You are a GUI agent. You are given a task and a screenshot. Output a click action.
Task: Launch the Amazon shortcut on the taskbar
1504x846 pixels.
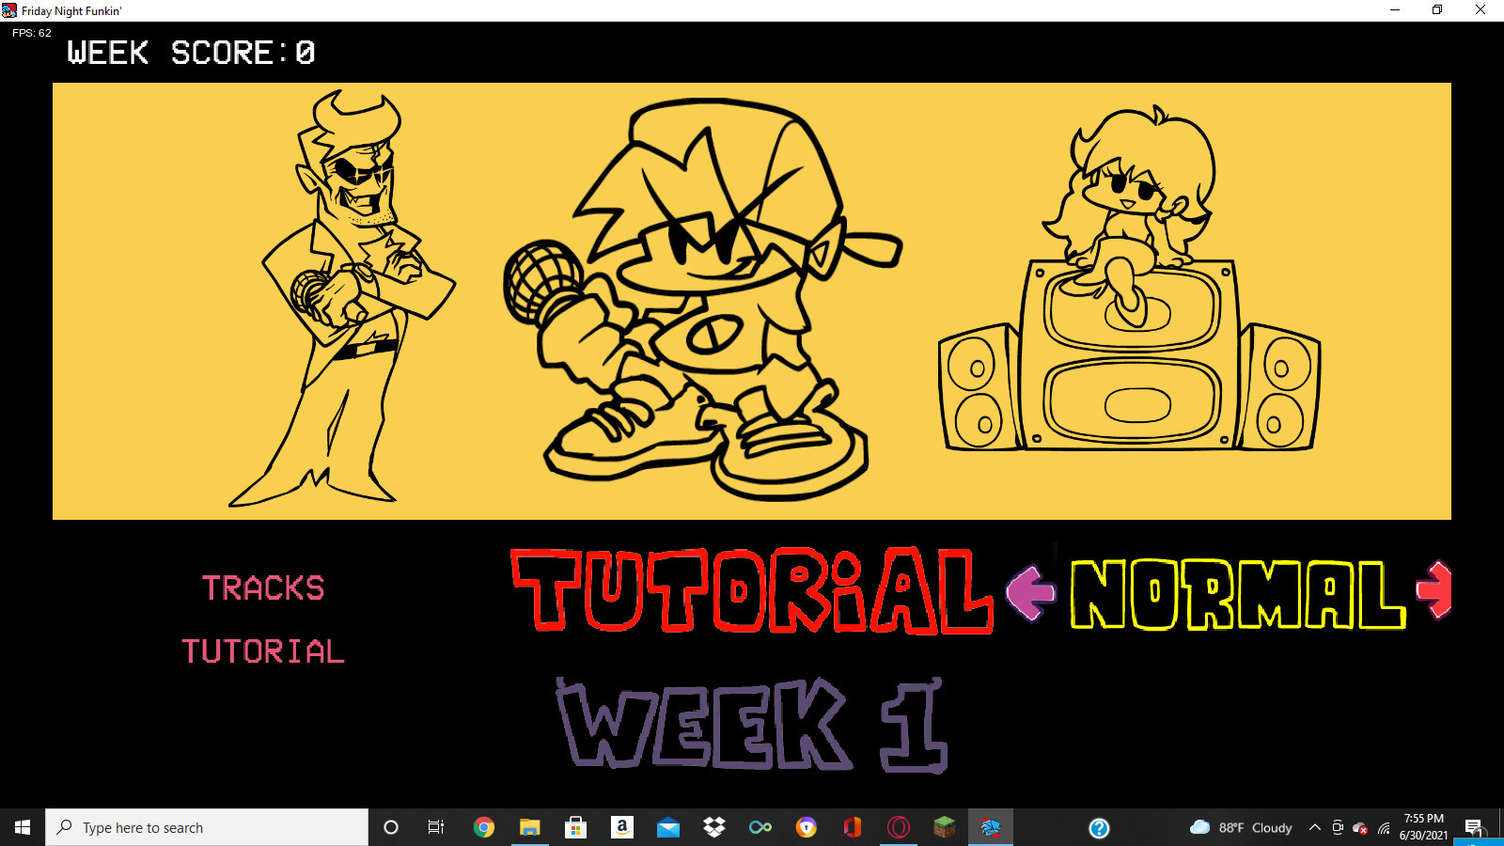tap(620, 827)
